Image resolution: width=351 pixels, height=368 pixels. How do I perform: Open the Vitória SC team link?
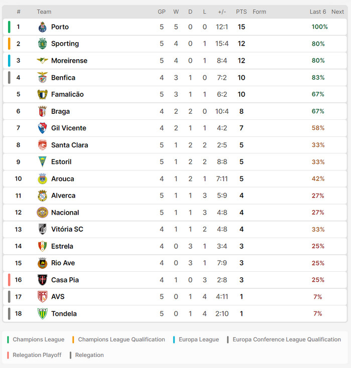click(x=67, y=229)
